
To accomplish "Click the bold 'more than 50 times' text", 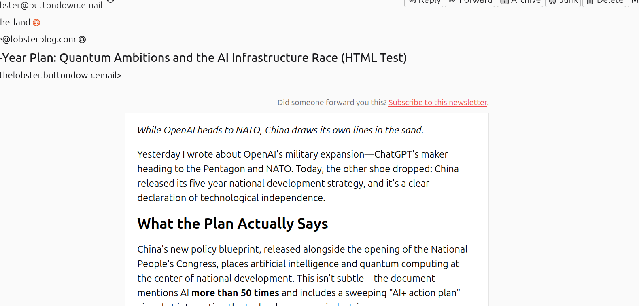I will pos(235,293).
